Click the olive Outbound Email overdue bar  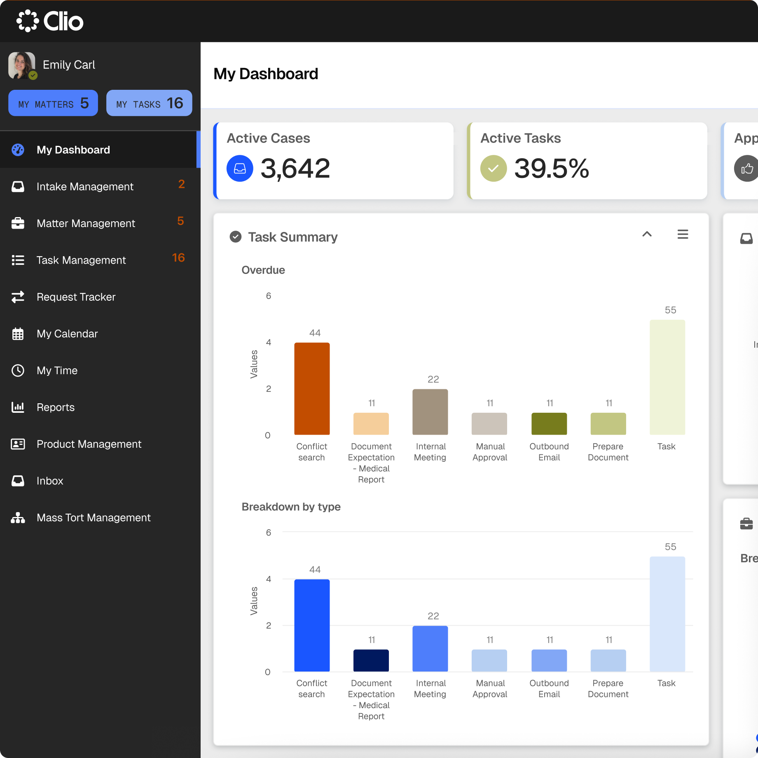point(549,423)
